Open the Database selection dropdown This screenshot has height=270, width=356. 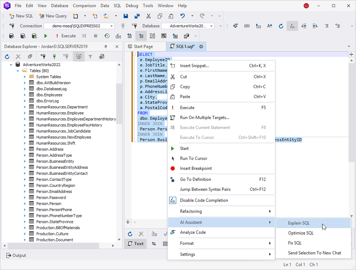[x=211, y=26]
